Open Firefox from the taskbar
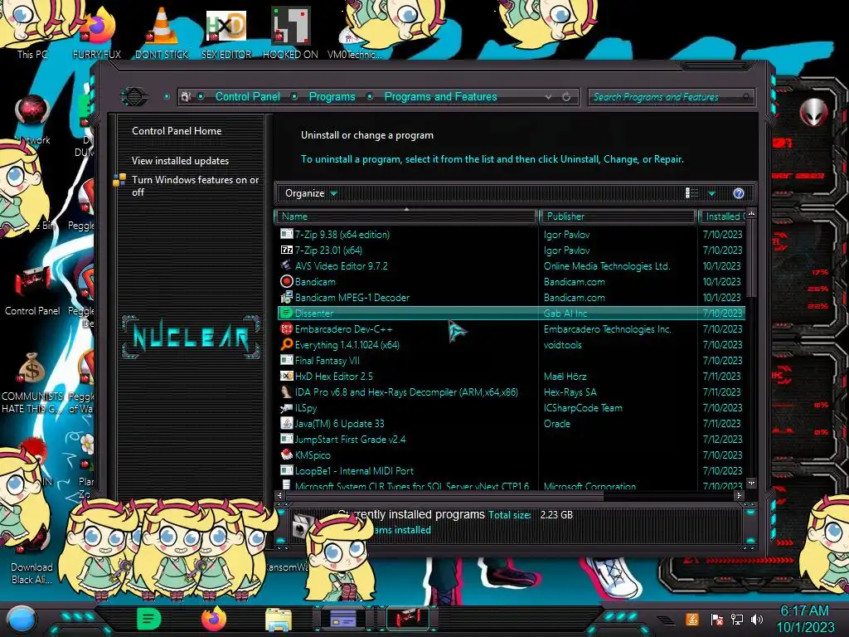This screenshot has width=849, height=637. [x=213, y=619]
